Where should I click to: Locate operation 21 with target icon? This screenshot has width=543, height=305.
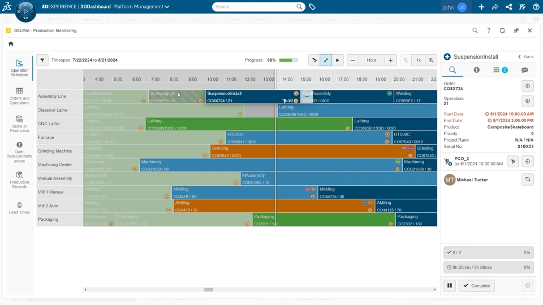tap(527, 101)
